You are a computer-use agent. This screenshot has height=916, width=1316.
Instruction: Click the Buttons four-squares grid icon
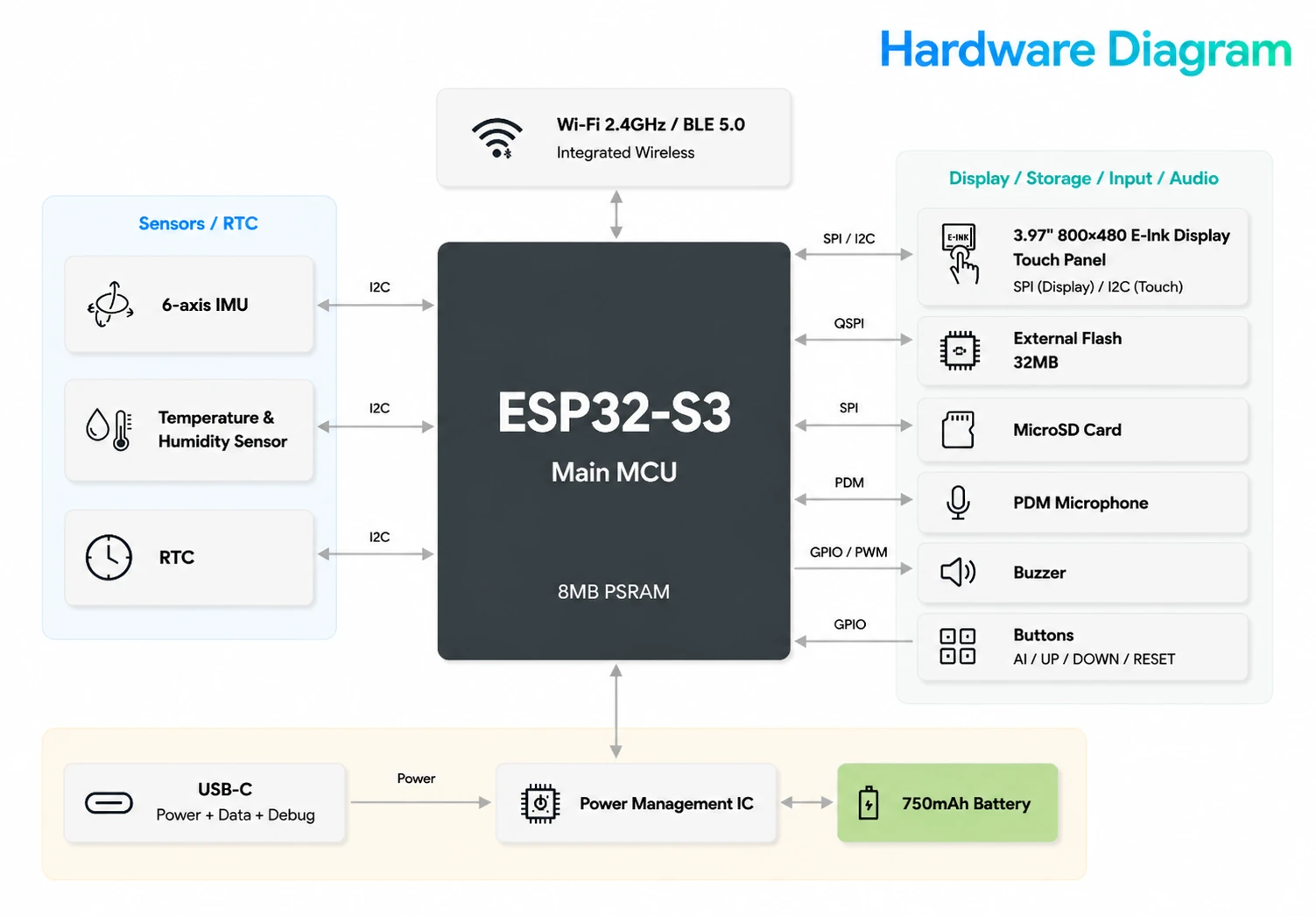coord(958,646)
